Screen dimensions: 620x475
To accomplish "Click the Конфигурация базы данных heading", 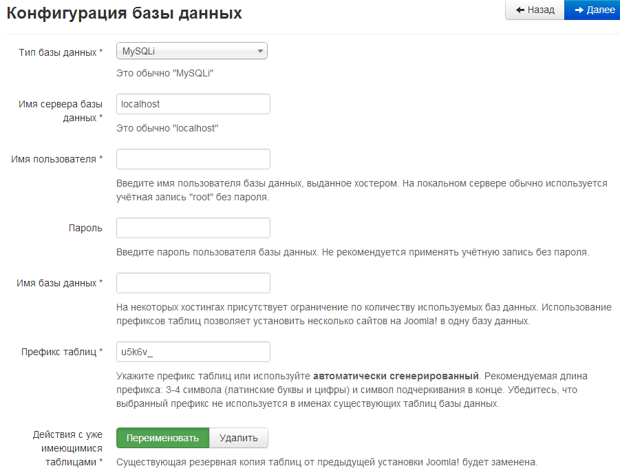I will pos(125,12).
